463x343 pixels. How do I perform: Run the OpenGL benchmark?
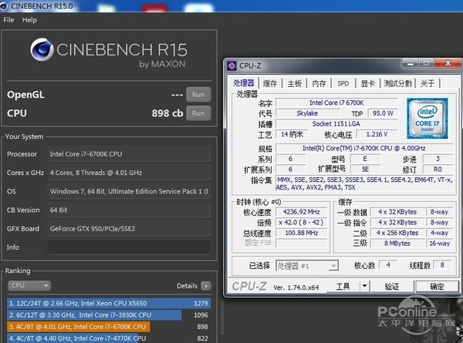point(198,95)
